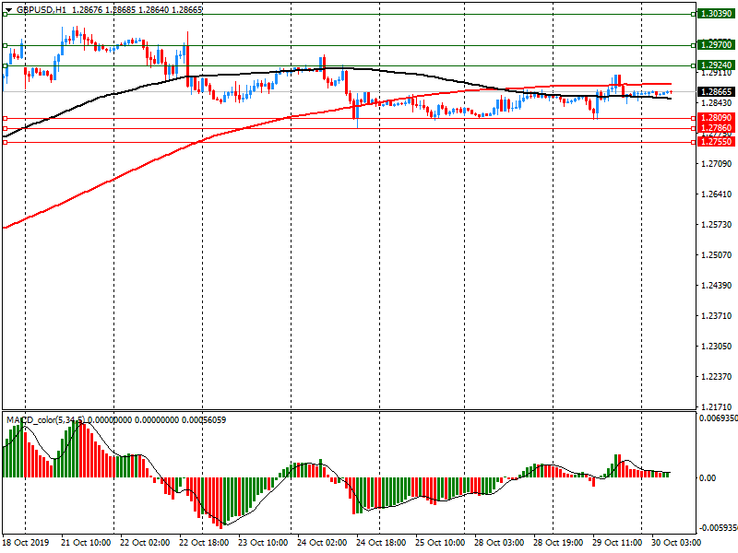The height and width of the screenshot is (553, 738).
Task: Click the 1.26410 value on price scale
Action: point(716,194)
